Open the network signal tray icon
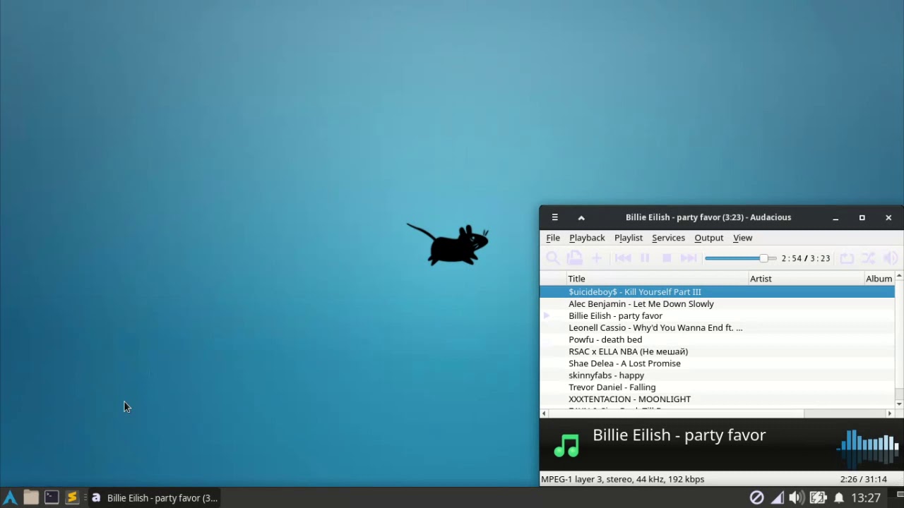The image size is (904, 508). pyautogui.click(x=777, y=498)
